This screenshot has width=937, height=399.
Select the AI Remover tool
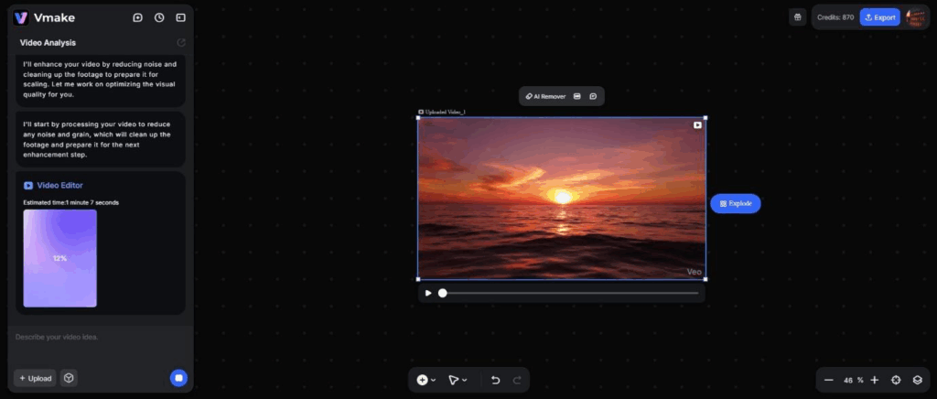tap(545, 96)
